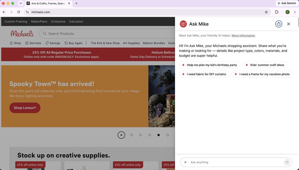
Task: Choose 'I need fabric for DIY curtains'
Action: click(204, 74)
